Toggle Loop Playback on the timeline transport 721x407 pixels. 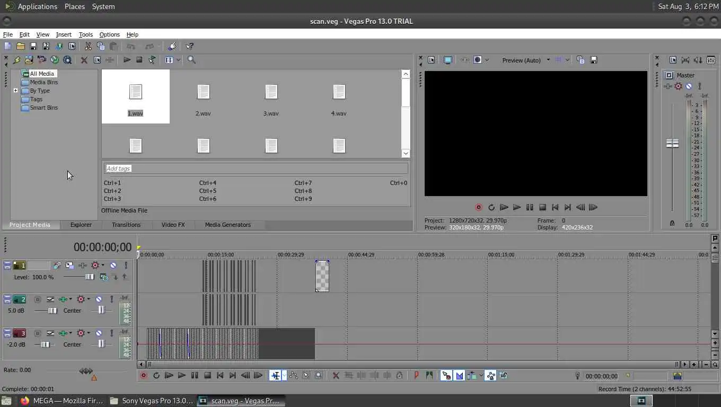(156, 375)
